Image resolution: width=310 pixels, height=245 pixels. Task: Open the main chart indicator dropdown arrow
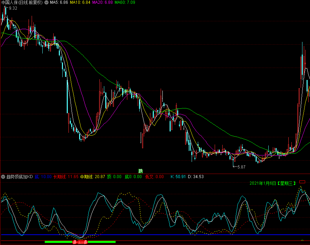[x=46, y=2]
